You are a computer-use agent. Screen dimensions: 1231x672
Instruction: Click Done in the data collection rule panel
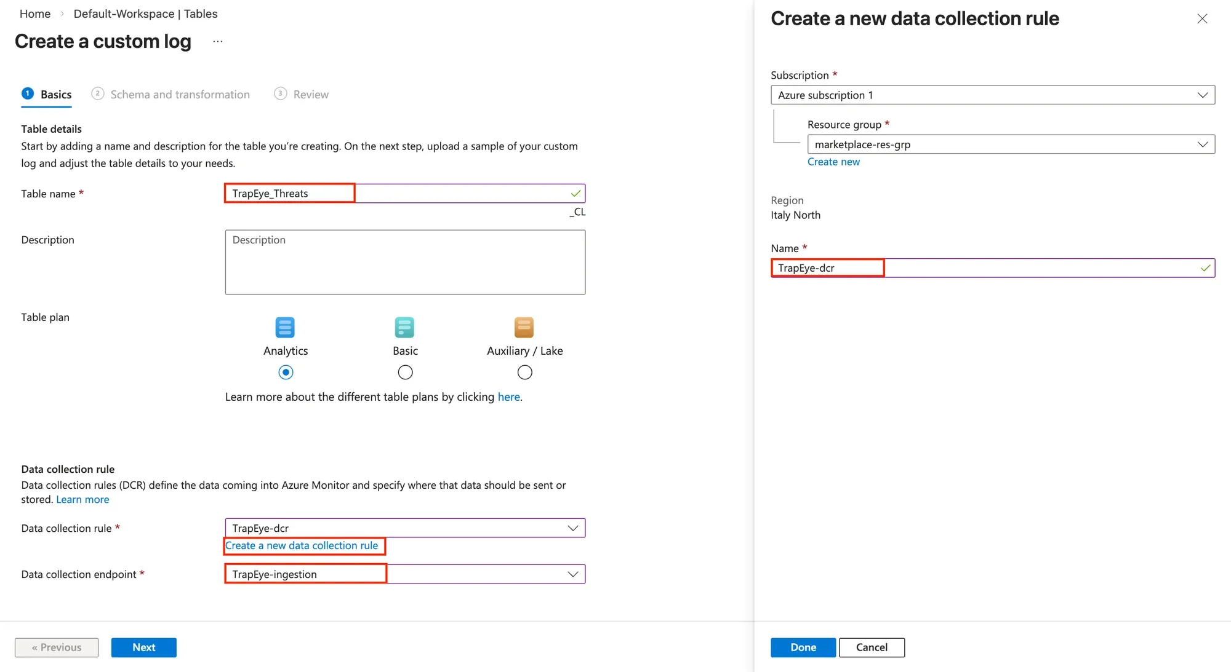803,647
